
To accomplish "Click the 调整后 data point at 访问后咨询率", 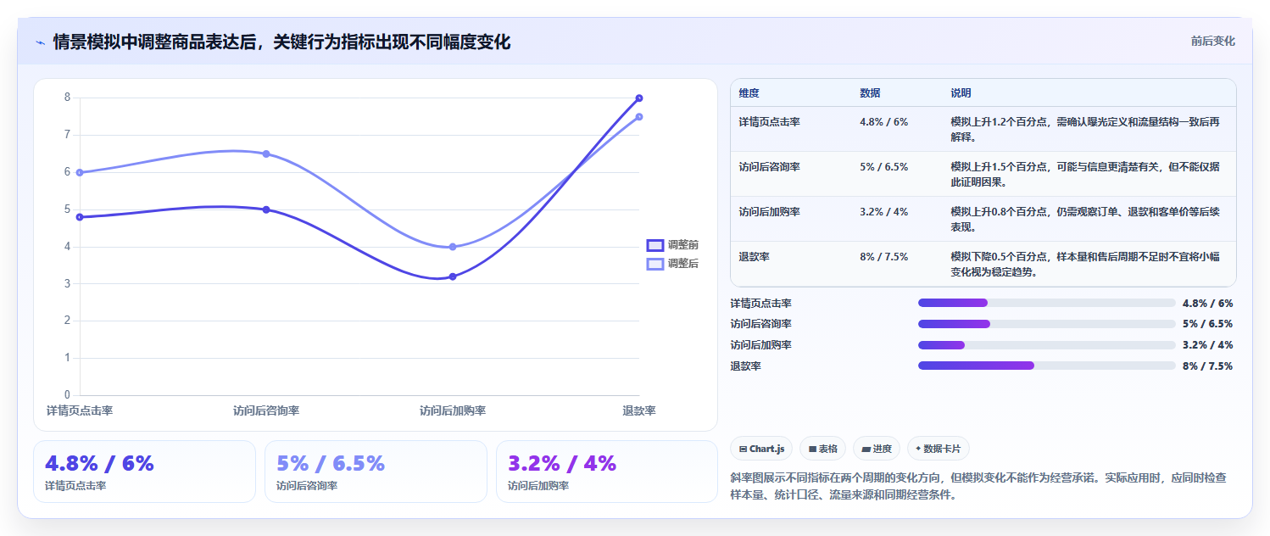I will click(x=266, y=154).
